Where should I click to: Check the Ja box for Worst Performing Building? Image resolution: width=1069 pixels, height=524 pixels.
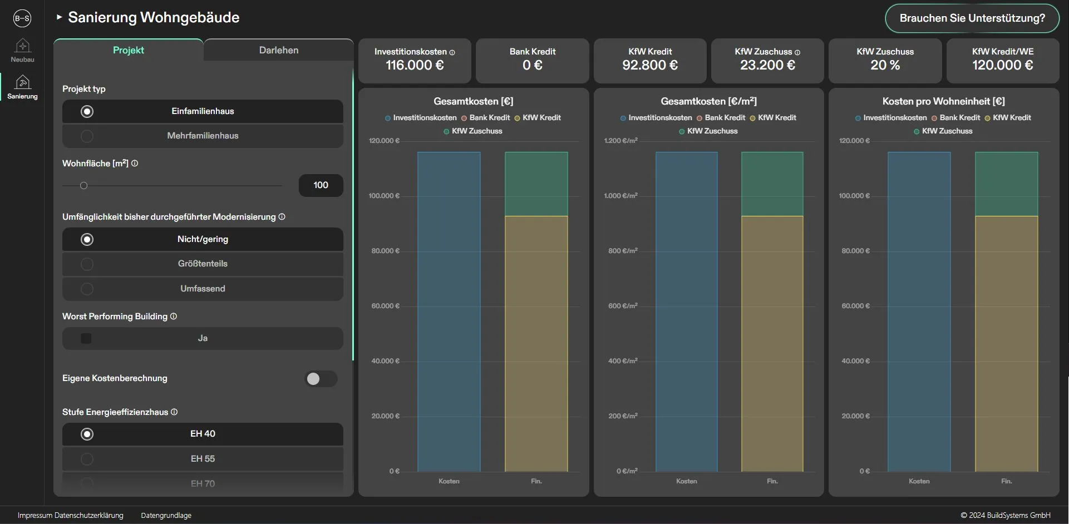pos(87,338)
